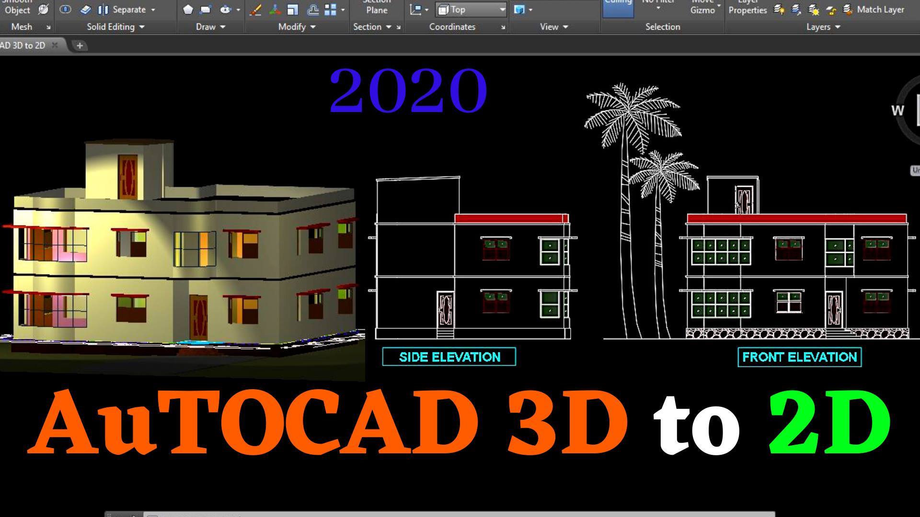Open the visual style cube dropdown arrow
This screenshot has width=920, height=517.
tap(530, 10)
